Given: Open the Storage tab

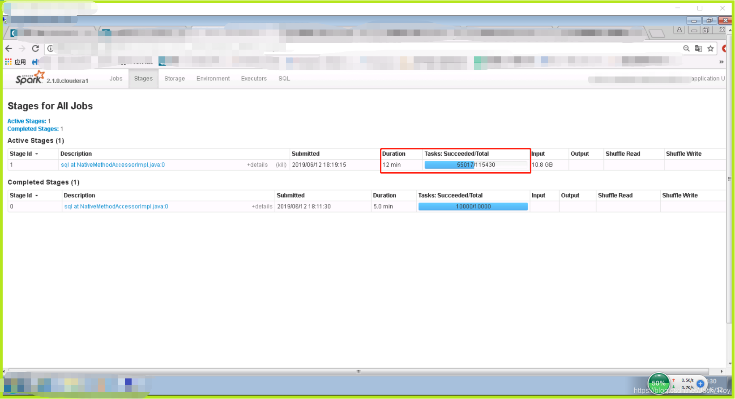Looking at the screenshot, I should 175,78.
